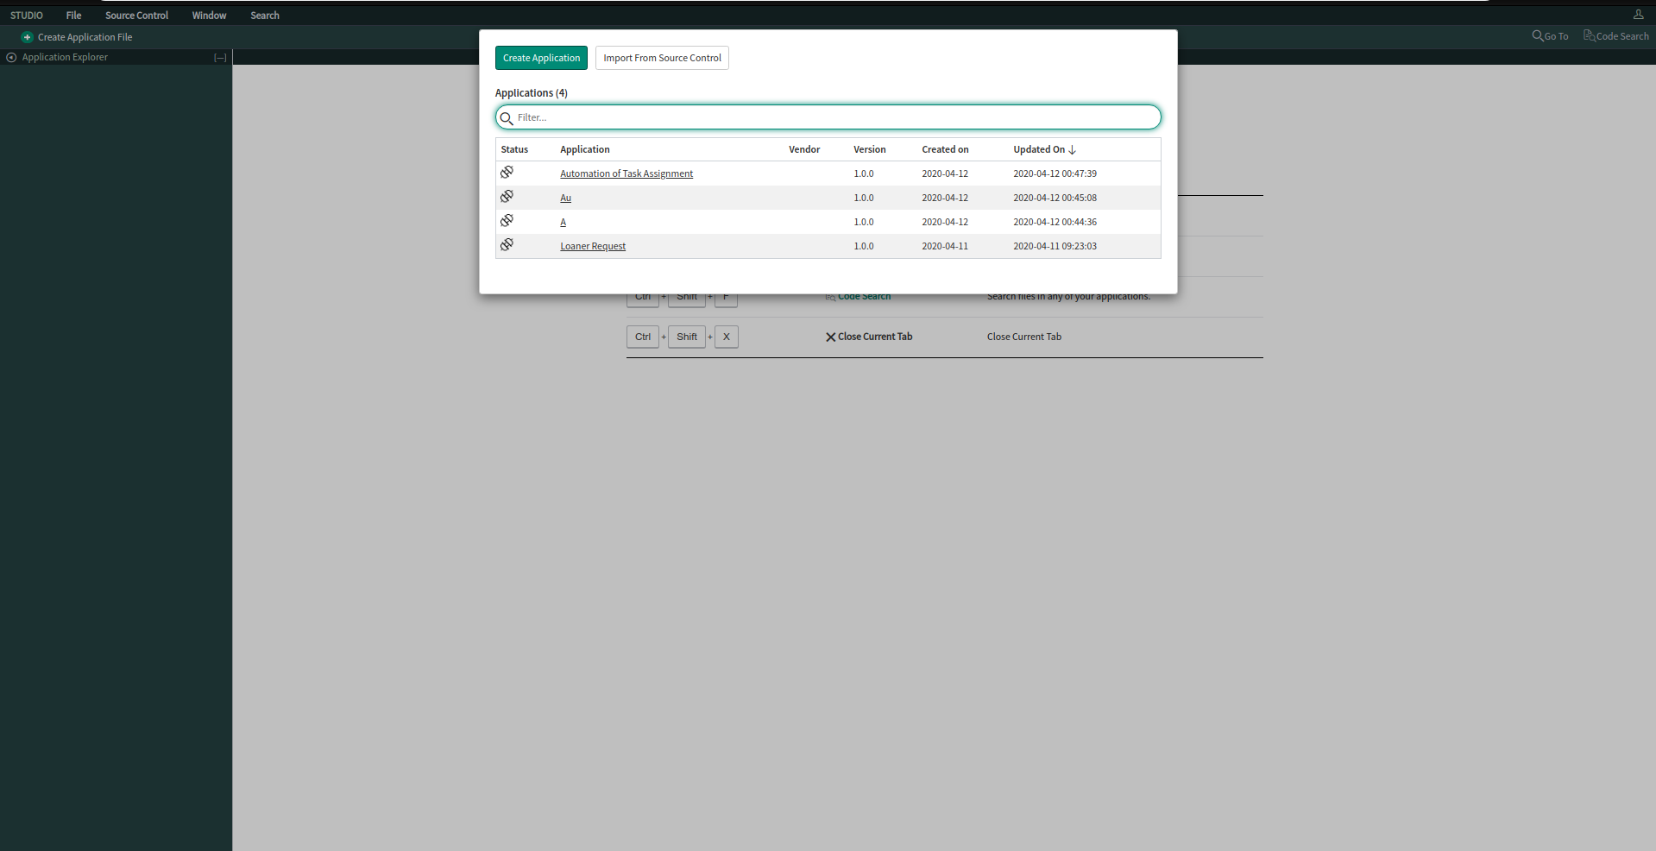Viewport: 1656px width, 851px height.
Task: Open the Window menu
Action: point(208,15)
